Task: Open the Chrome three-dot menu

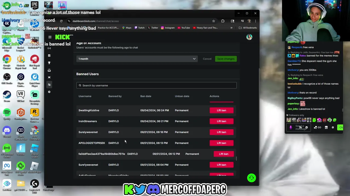Action: tap(255, 21)
